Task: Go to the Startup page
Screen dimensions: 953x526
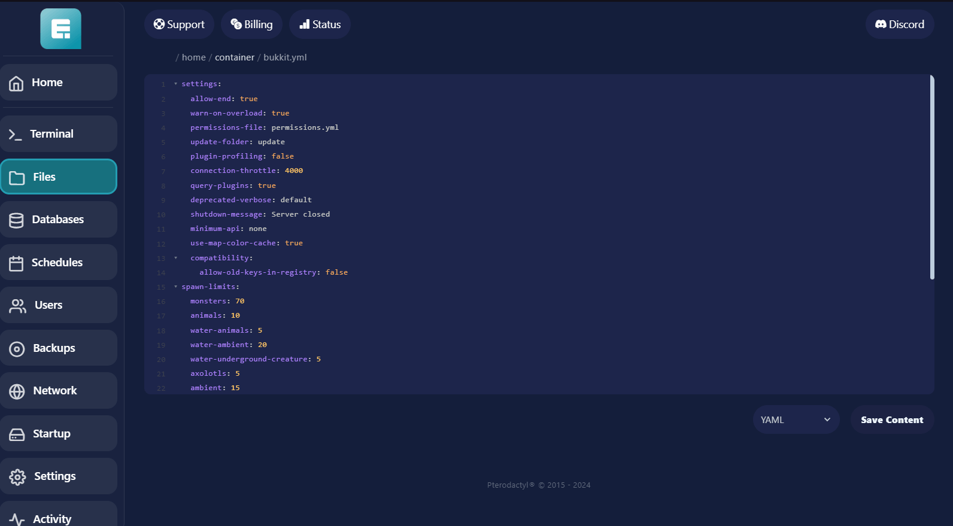Action: point(59,434)
